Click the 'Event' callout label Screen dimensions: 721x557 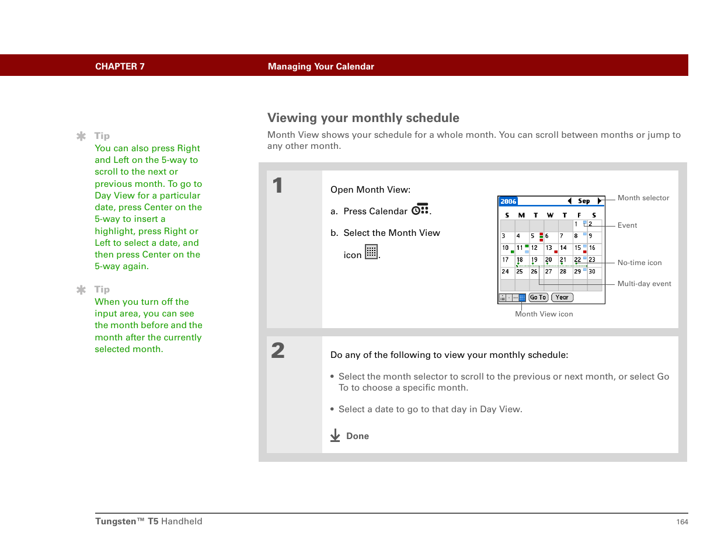(x=628, y=225)
